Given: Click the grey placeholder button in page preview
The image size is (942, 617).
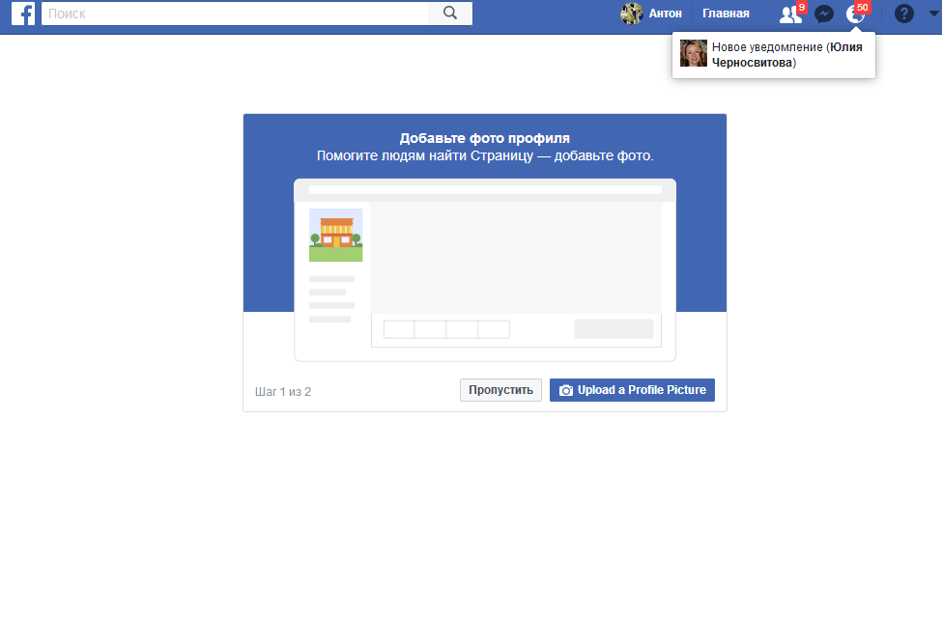Looking at the screenshot, I should point(614,329).
